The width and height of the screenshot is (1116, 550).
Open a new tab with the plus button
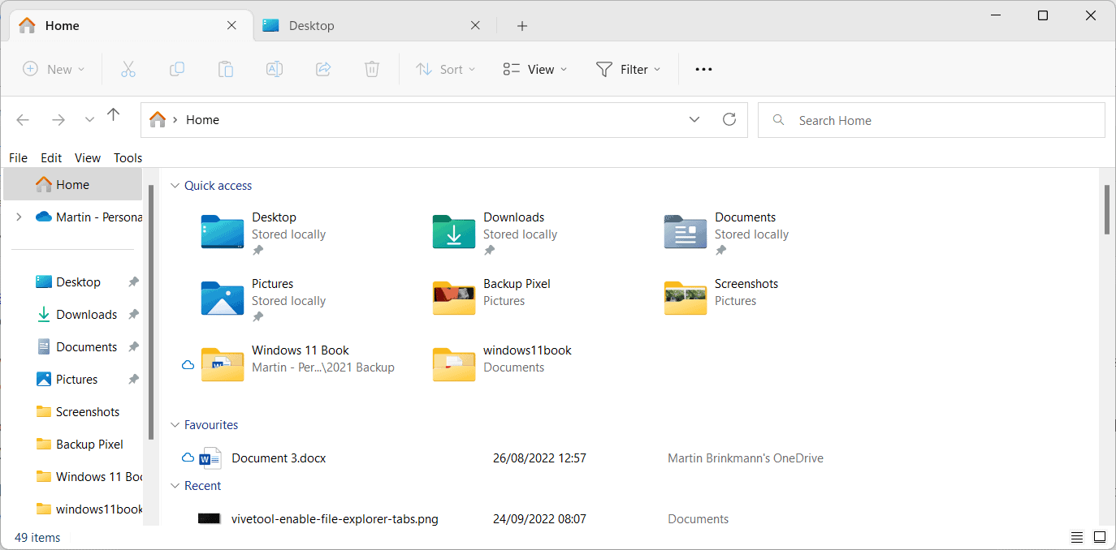pos(521,26)
